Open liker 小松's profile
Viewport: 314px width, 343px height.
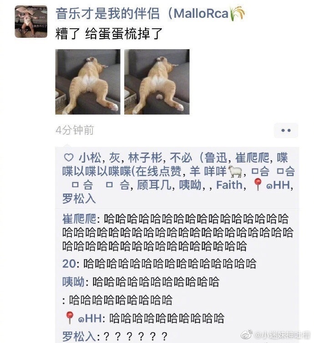click(x=90, y=158)
